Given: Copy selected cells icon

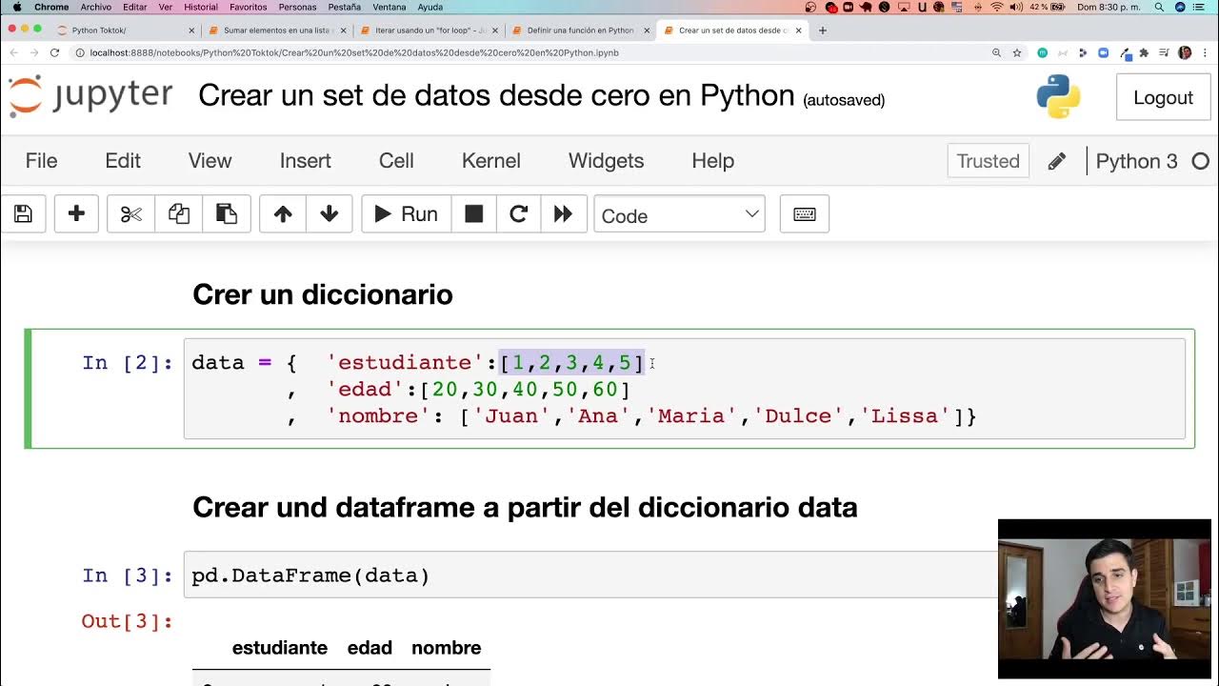Looking at the screenshot, I should (x=179, y=214).
